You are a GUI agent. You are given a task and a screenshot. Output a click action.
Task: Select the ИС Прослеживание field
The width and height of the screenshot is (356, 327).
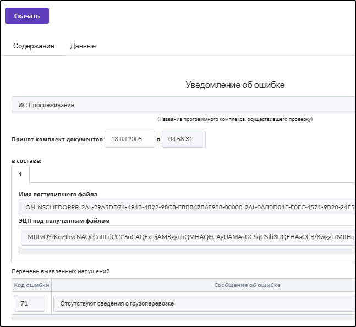pyautogui.click(x=183, y=105)
